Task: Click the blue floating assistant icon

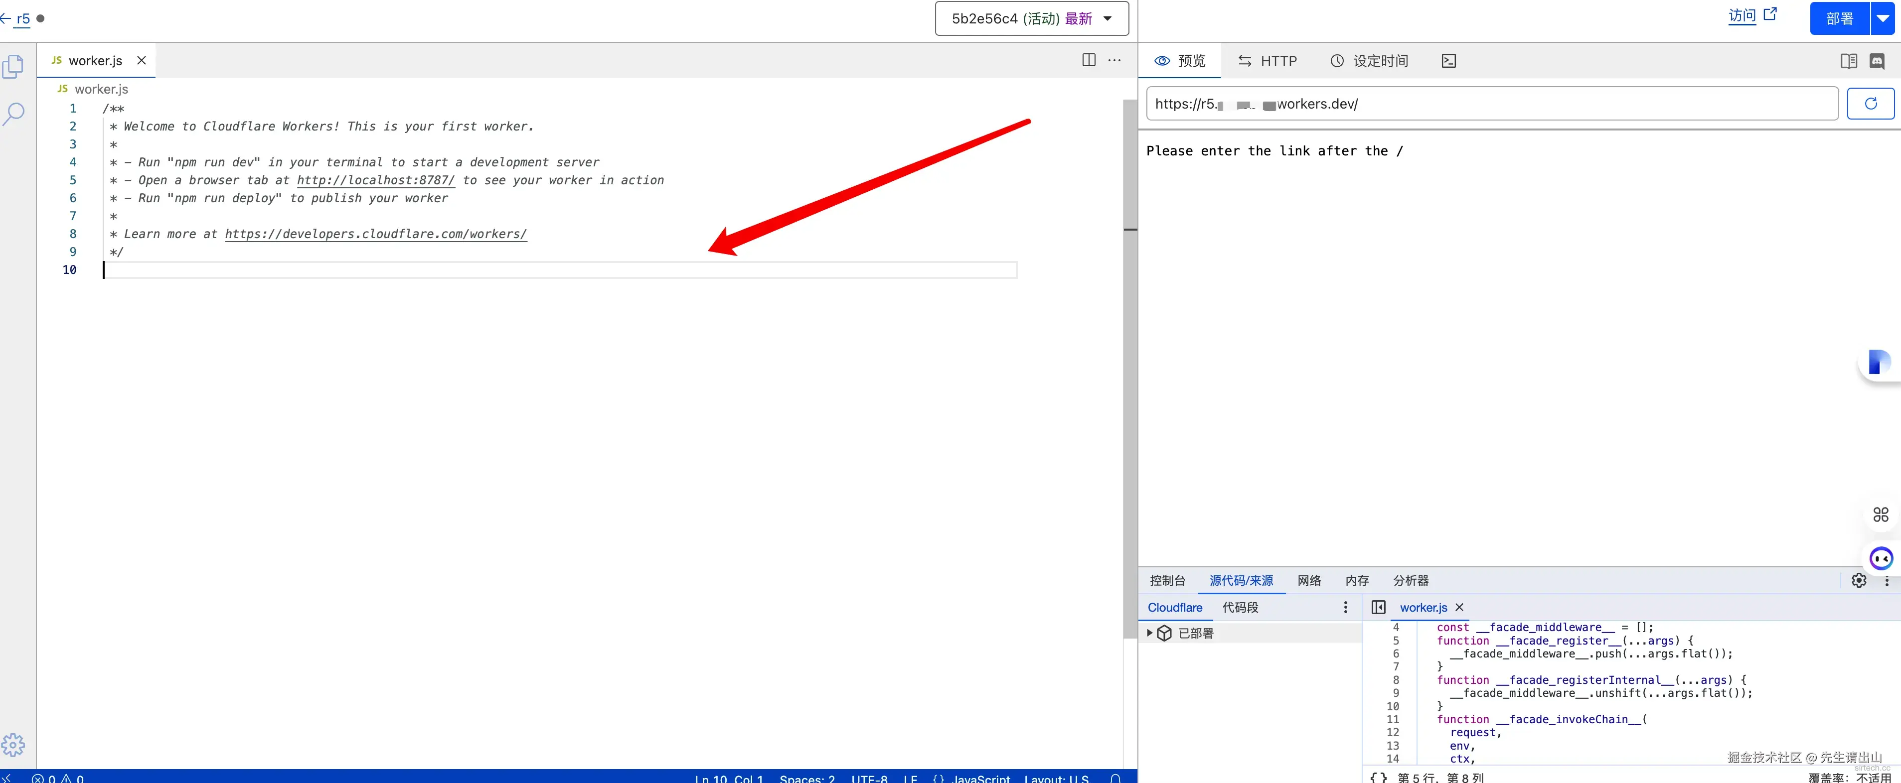Action: pos(1879,362)
